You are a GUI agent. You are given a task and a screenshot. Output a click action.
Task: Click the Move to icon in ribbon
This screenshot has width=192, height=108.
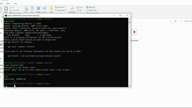pos(26,10)
